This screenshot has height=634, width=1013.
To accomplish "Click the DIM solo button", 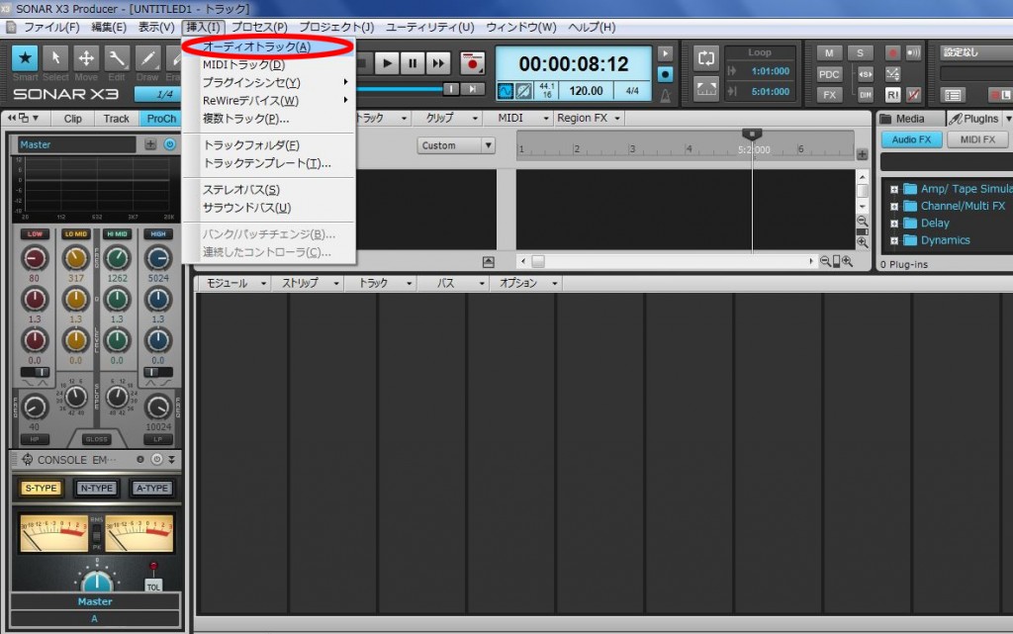I will 866,95.
